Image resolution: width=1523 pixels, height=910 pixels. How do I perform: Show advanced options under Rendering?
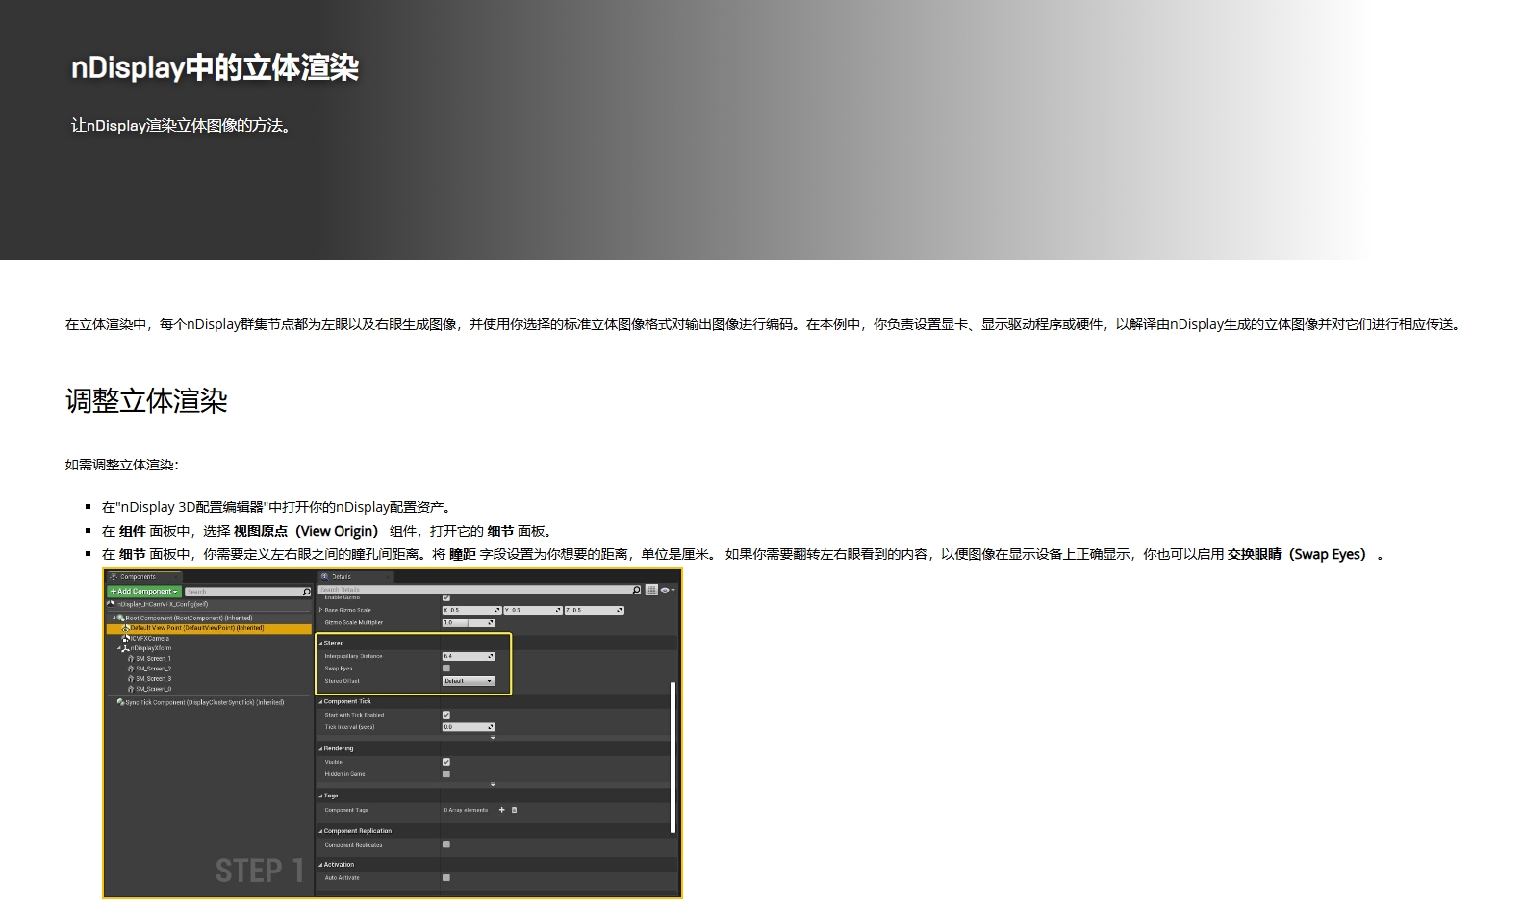tap(493, 784)
